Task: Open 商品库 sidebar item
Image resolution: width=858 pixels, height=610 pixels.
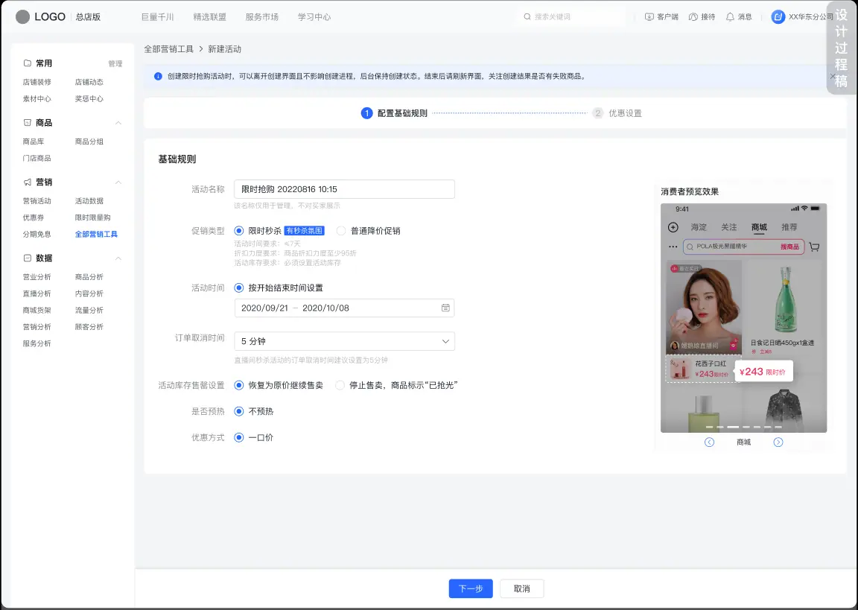Action: pos(34,142)
